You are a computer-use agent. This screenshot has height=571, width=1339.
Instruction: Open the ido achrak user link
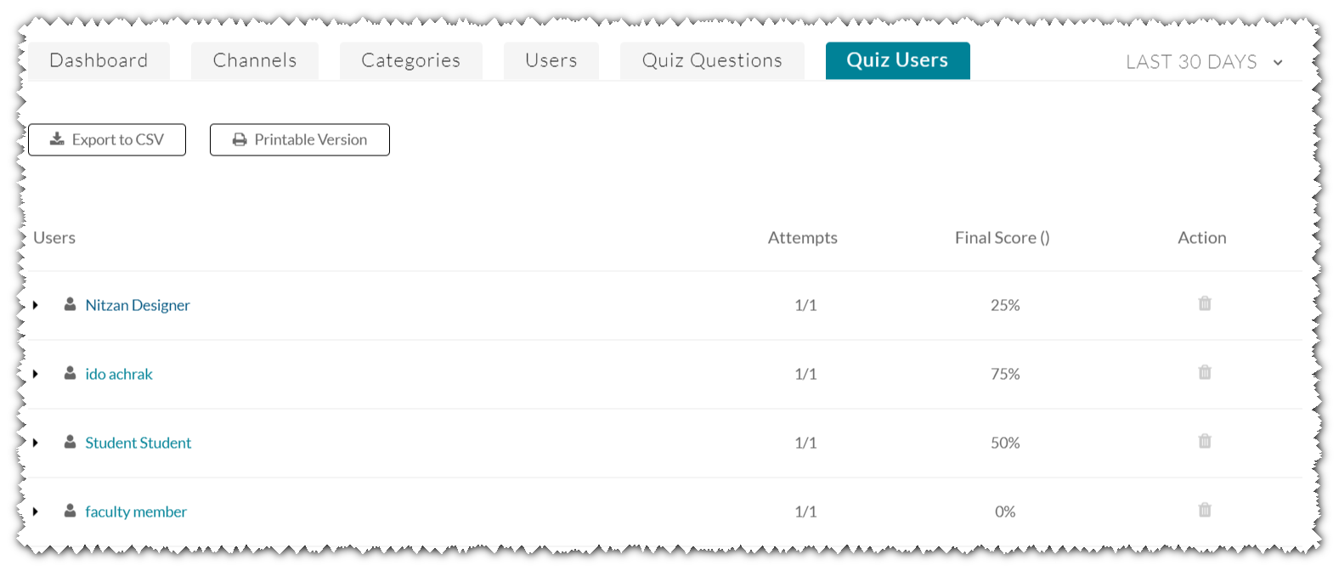click(x=119, y=374)
